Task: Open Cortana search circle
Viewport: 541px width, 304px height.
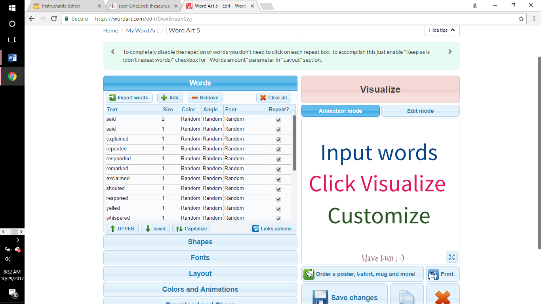Action: [12, 24]
